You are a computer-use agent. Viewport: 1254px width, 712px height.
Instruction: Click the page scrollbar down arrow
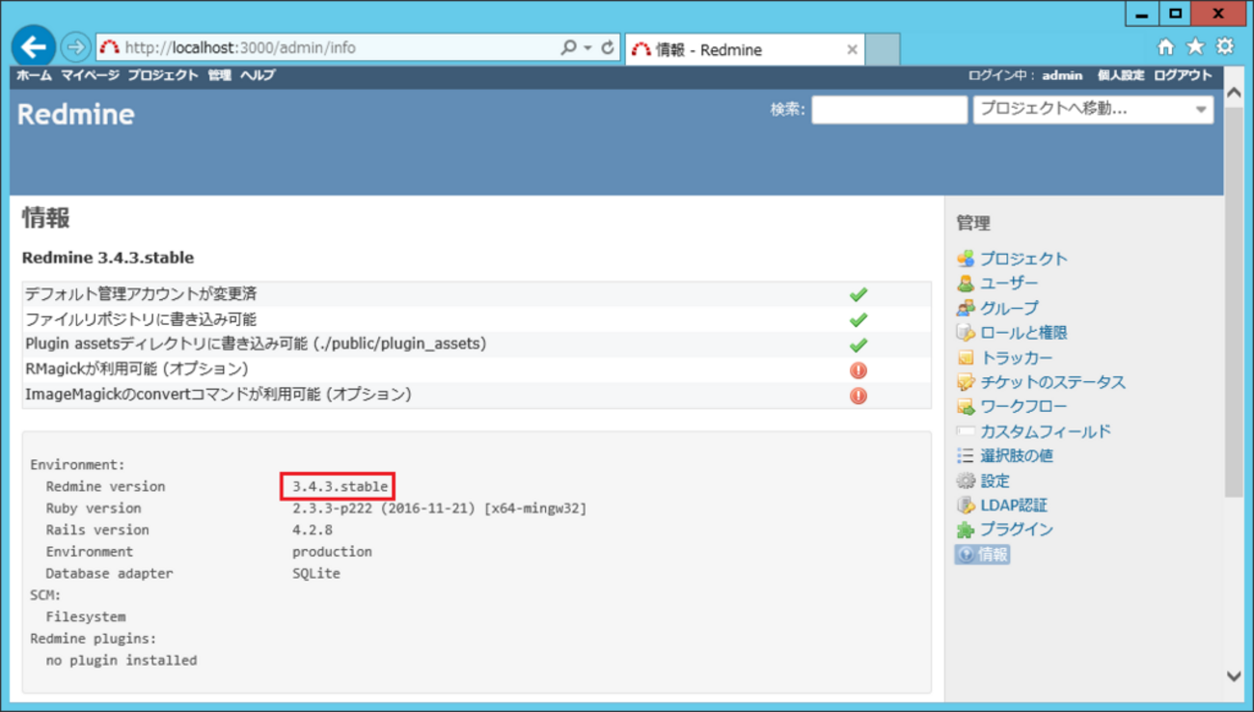click(1234, 676)
